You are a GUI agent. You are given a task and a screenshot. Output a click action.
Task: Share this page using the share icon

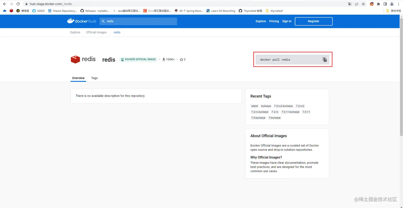tap(357, 4)
